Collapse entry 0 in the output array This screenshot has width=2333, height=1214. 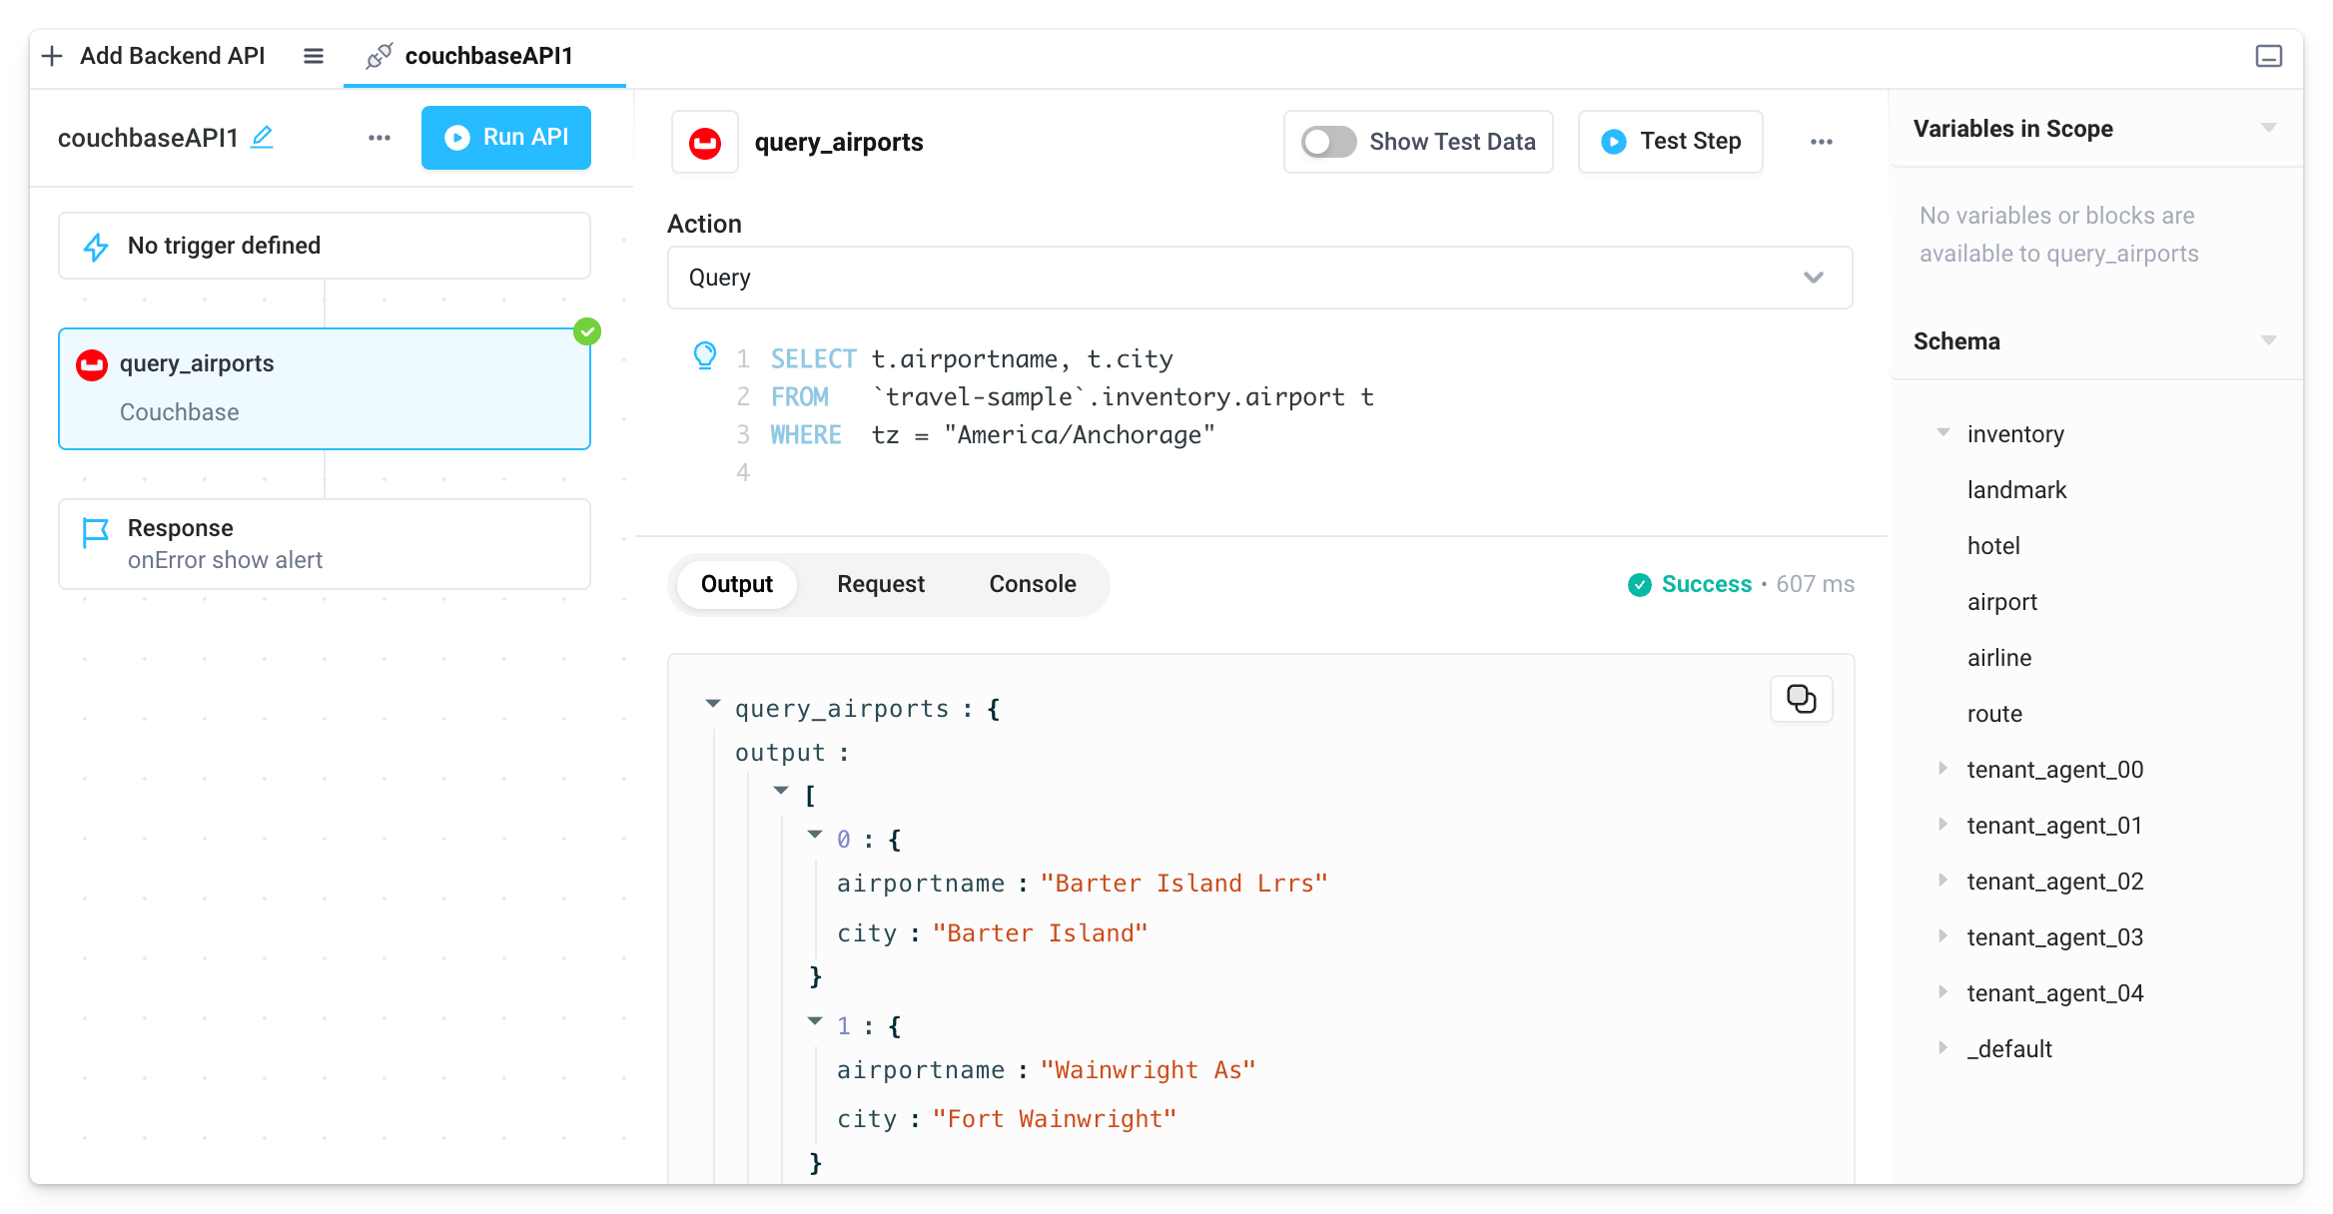(816, 836)
